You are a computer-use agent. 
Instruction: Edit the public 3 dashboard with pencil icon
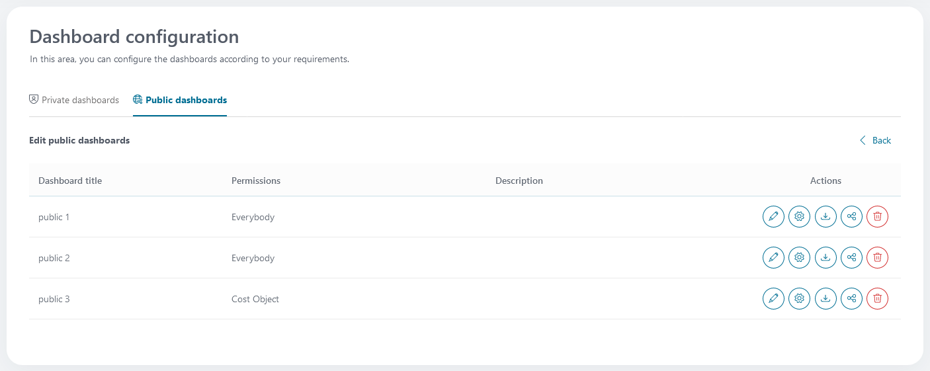773,298
